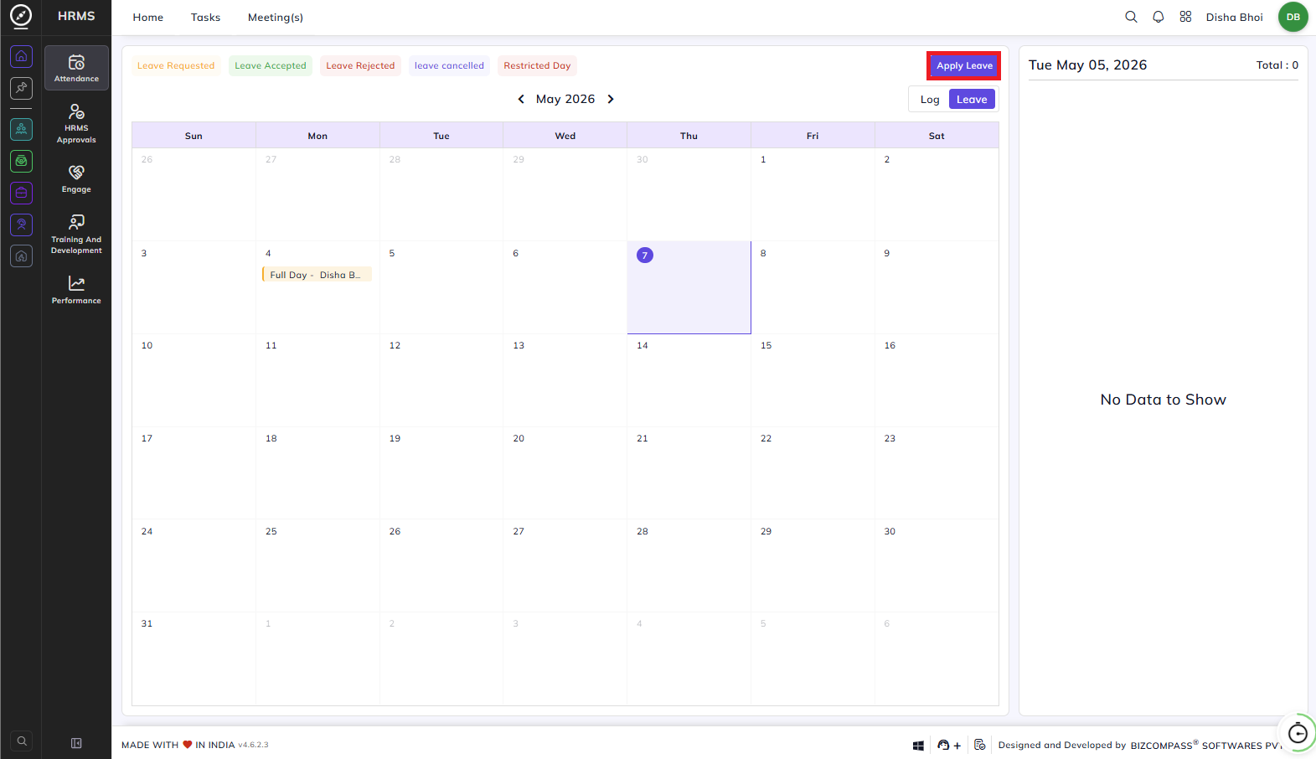1316x759 pixels.
Task: Click the HRMS title in sidebar
Action: pyautogui.click(x=76, y=16)
